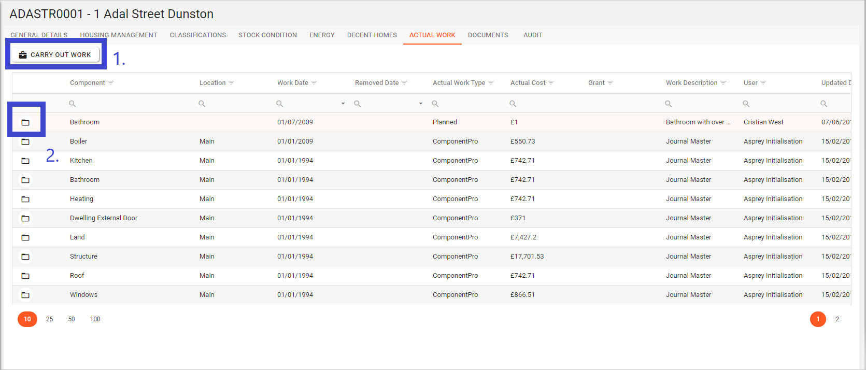Set page size to 100 rows
The width and height of the screenshot is (866, 370).
point(95,319)
